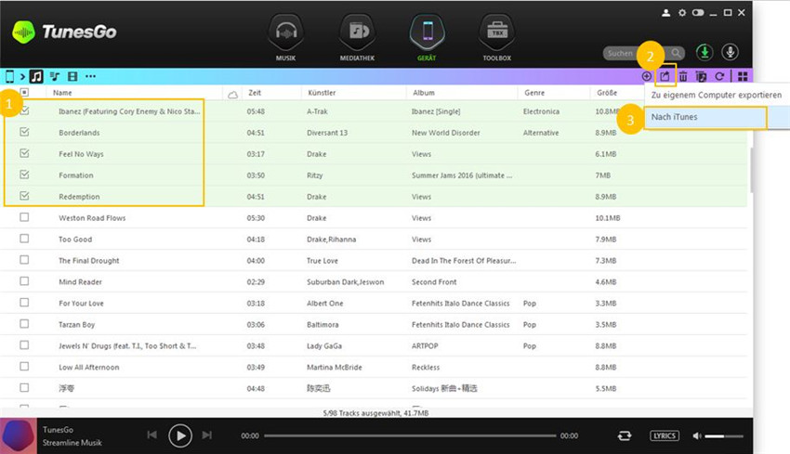Sort by Größe column header

pyautogui.click(x=607, y=93)
